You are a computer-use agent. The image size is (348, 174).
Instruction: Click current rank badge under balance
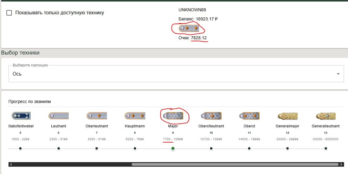(x=189, y=28)
